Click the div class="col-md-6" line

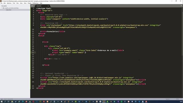[59, 48]
